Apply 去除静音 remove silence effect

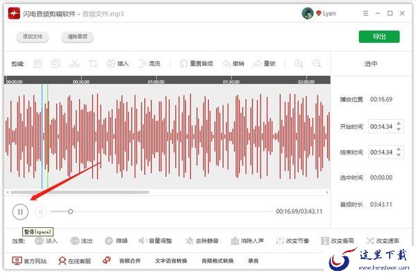(x=202, y=240)
